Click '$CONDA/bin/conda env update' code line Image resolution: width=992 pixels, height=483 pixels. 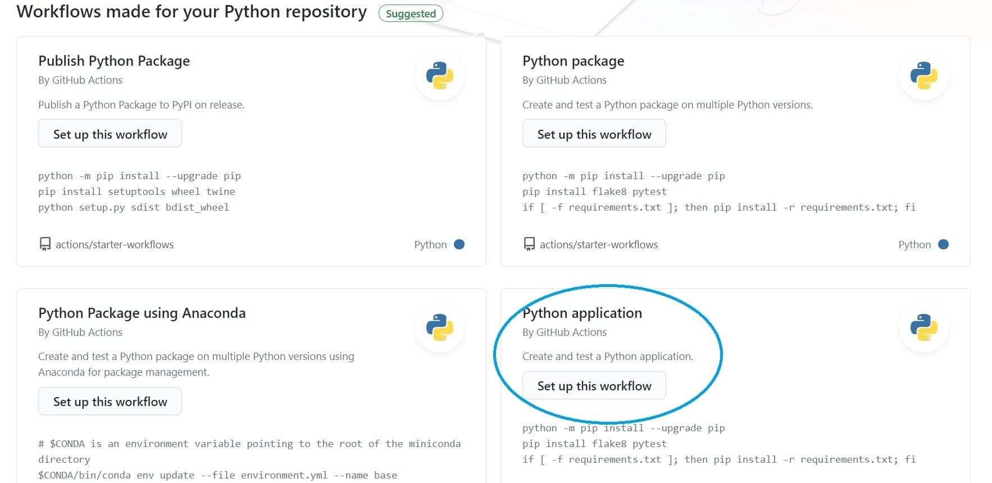pos(217,475)
